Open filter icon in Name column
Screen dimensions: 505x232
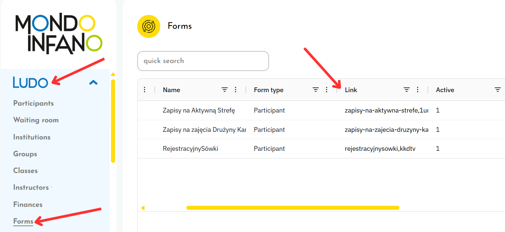tap(225, 90)
